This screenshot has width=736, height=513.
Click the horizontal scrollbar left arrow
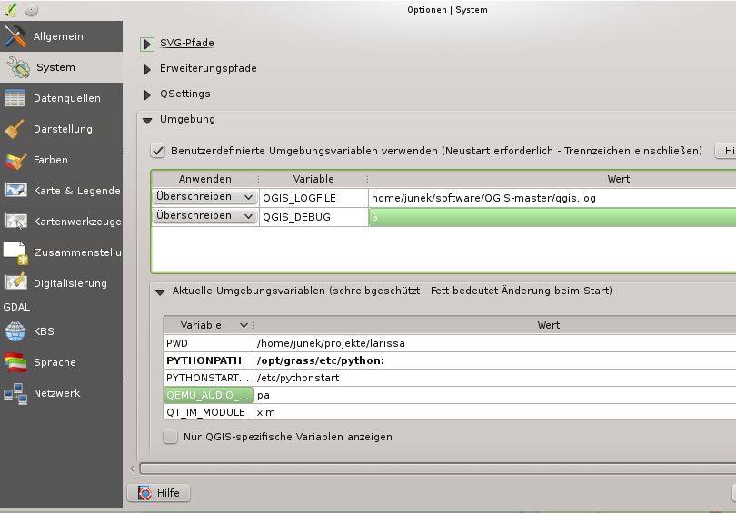(133, 469)
